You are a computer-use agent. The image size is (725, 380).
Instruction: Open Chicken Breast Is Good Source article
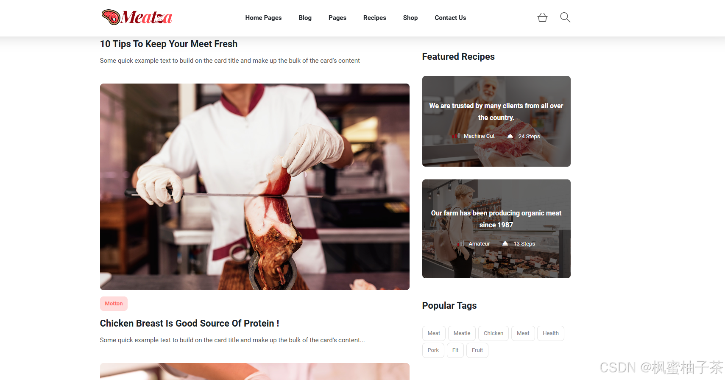(x=190, y=324)
